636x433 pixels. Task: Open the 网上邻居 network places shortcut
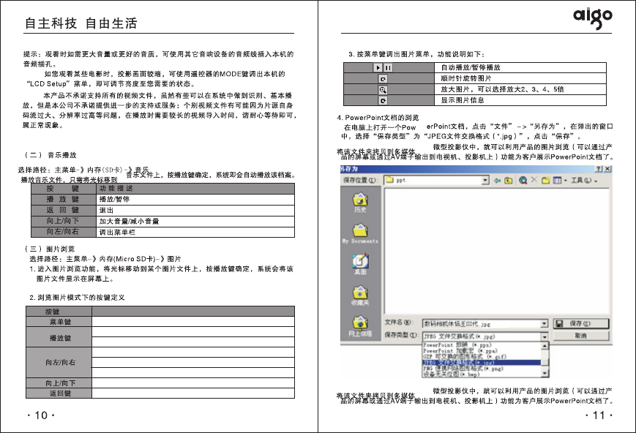pos(360,327)
